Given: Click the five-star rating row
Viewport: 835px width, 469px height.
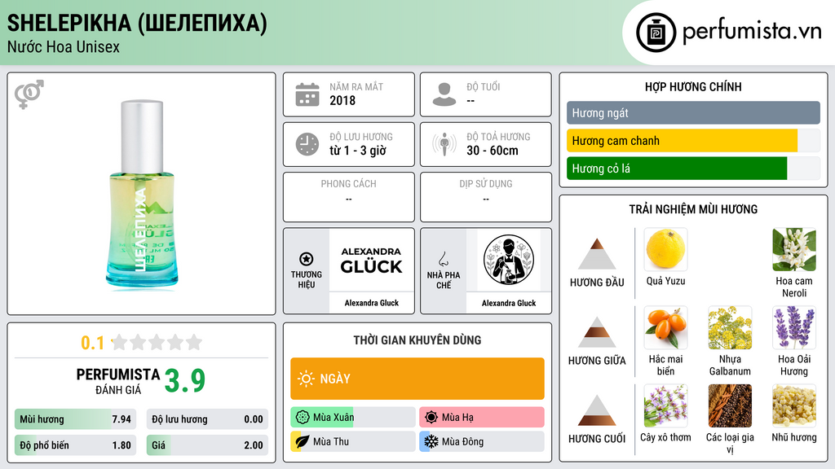Looking at the screenshot, I should tap(157, 342).
